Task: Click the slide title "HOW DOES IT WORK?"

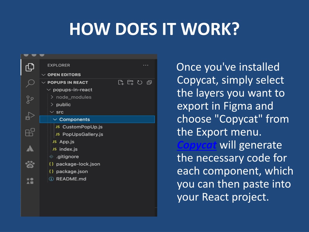Action: [154, 29]
